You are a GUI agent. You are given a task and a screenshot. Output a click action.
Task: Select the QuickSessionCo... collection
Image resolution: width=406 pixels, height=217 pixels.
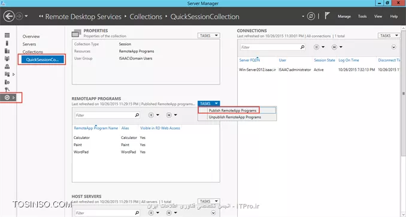click(43, 59)
